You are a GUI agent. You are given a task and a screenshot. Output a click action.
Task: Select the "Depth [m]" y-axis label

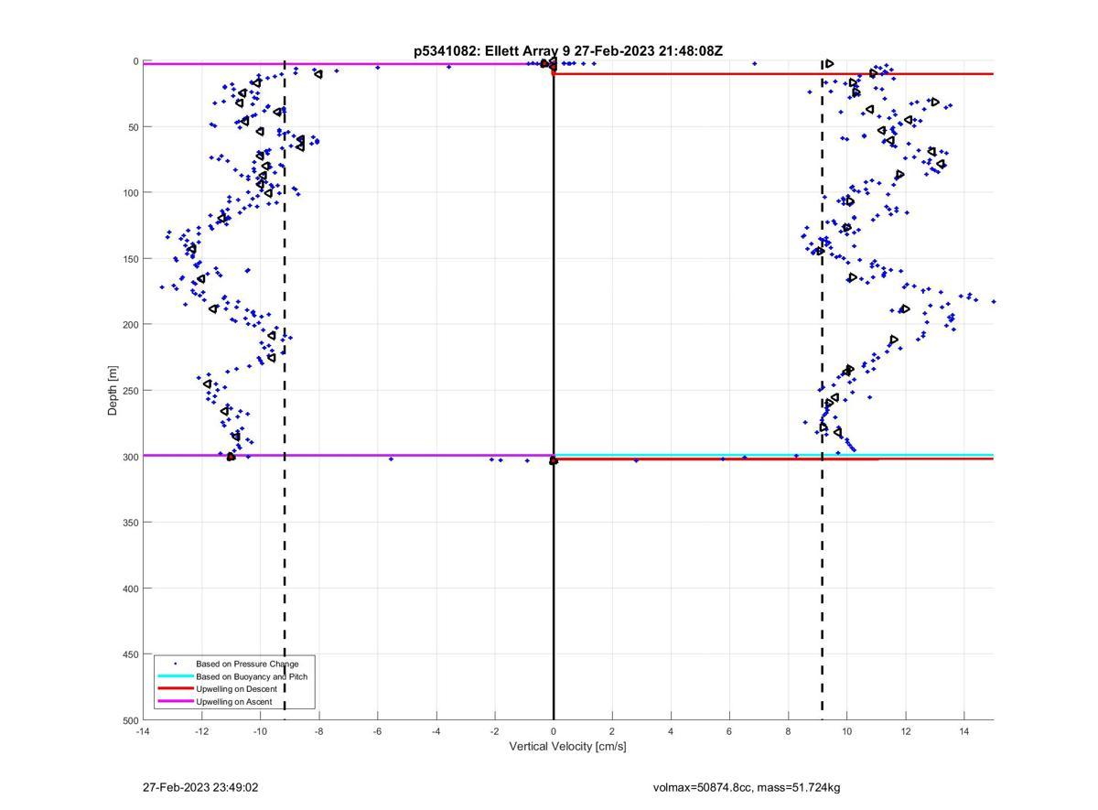coord(113,391)
